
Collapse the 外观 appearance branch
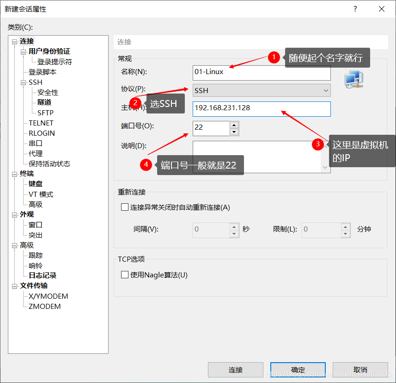[15, 214]
